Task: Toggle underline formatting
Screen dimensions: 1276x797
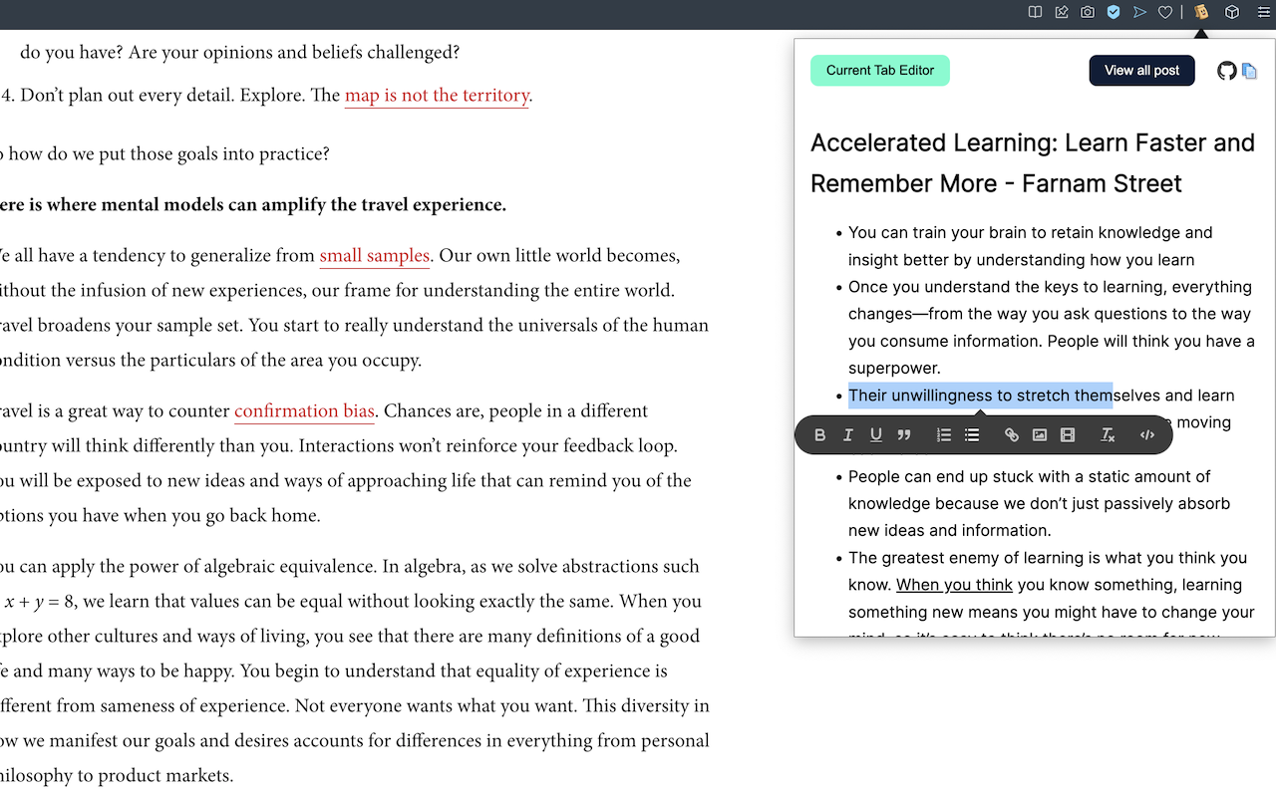Action: coord(876,434)
